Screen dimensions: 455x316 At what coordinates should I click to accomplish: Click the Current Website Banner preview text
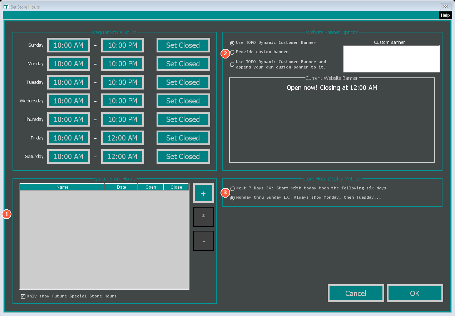(332, 87)
